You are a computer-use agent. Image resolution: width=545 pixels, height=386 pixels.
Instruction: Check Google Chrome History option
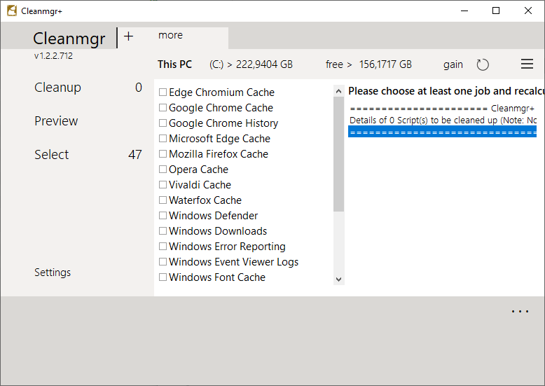pyautogui.click(x=163, y=123)
